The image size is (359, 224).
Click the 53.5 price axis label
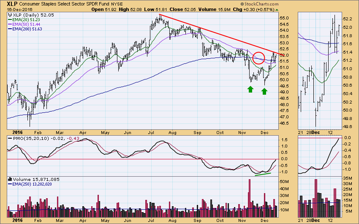tap(285, 37)
